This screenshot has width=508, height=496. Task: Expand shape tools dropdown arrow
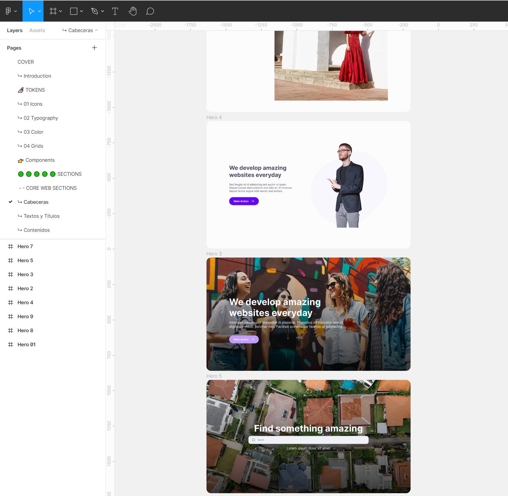[x=82, y=11]
